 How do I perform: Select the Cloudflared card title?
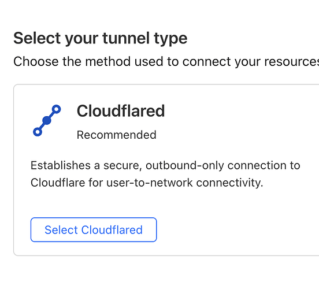[x=121, y=111]
